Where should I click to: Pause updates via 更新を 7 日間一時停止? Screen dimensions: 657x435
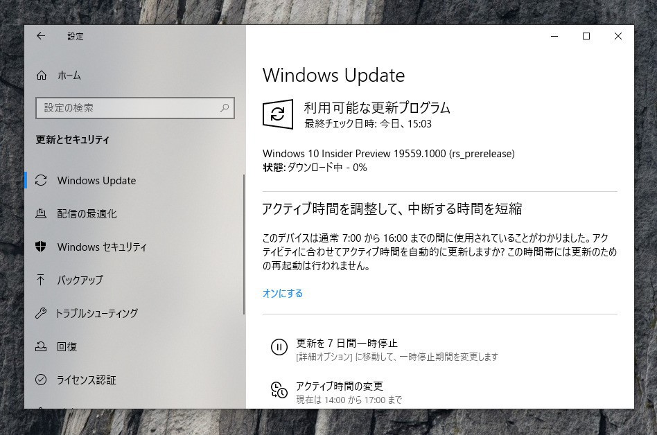tap(347, 344)
